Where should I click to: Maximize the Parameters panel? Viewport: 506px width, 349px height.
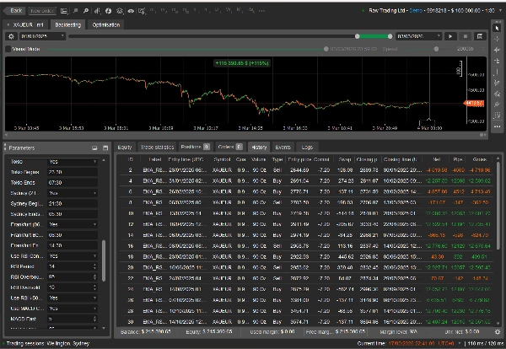point(105,148)
